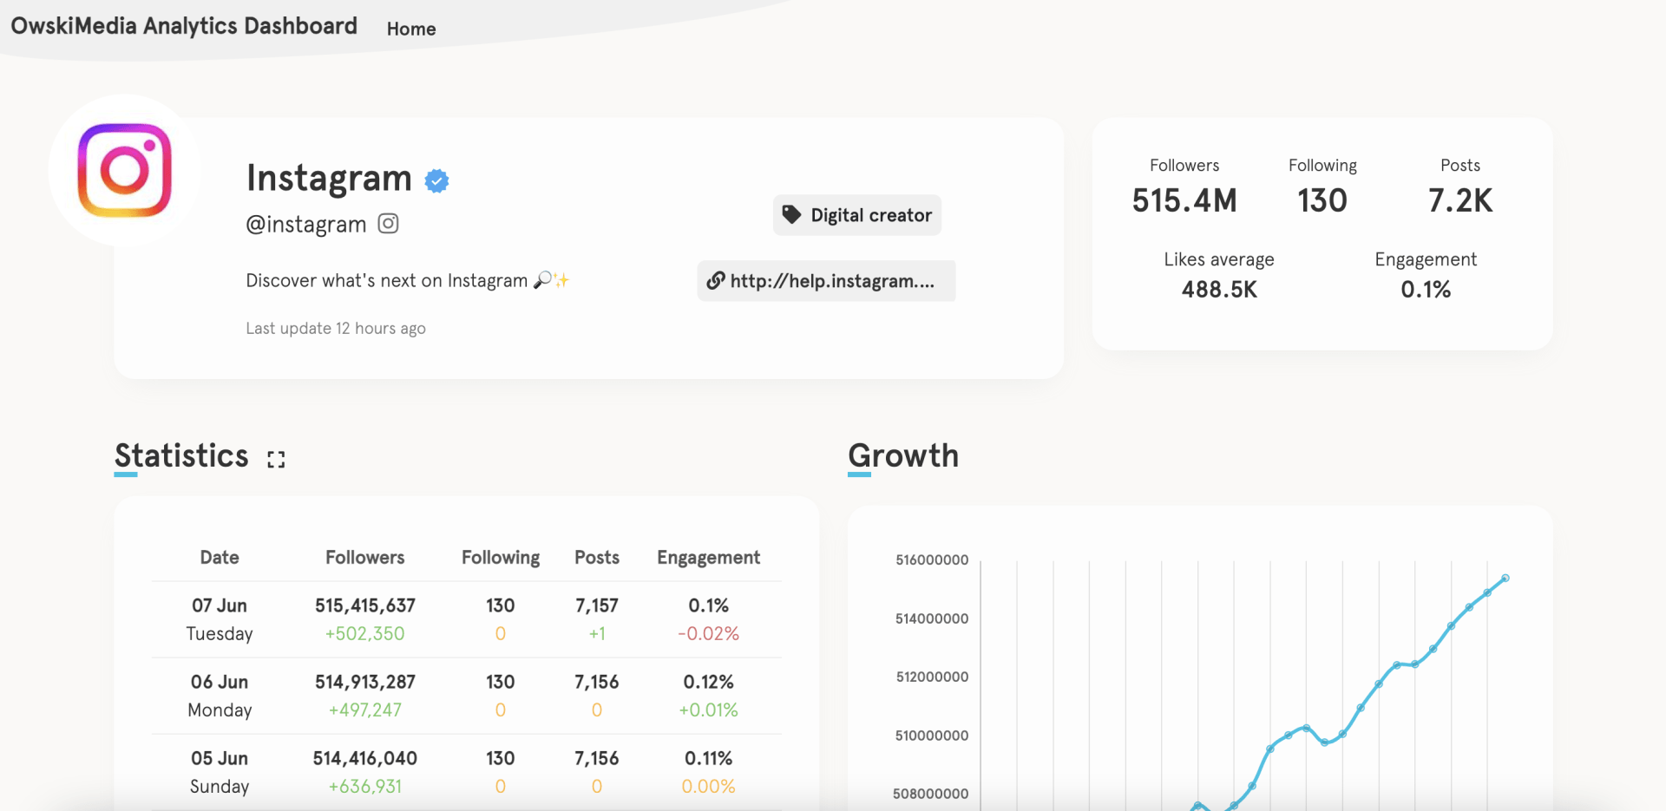Click the latest data point on Growth chart

(1505, 578)
